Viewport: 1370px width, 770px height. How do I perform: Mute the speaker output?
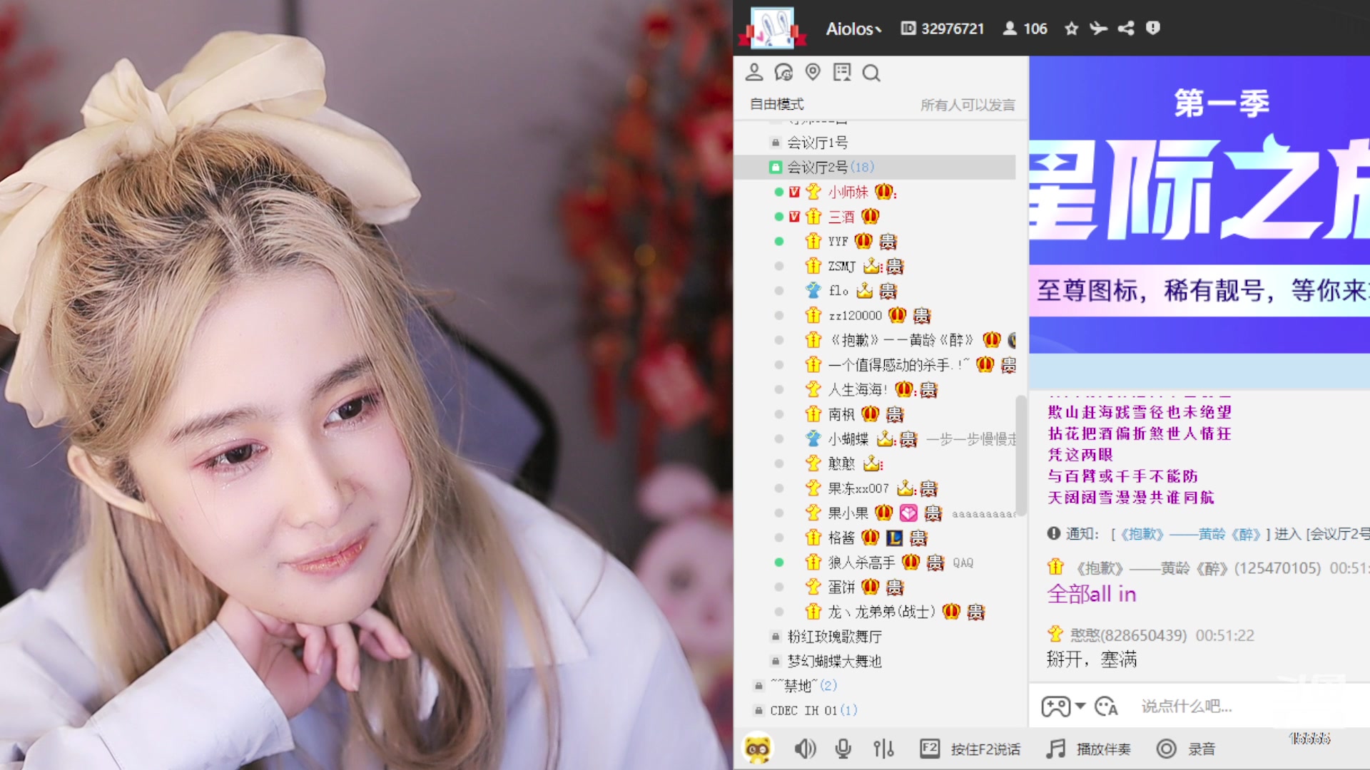tap(805, 749)
